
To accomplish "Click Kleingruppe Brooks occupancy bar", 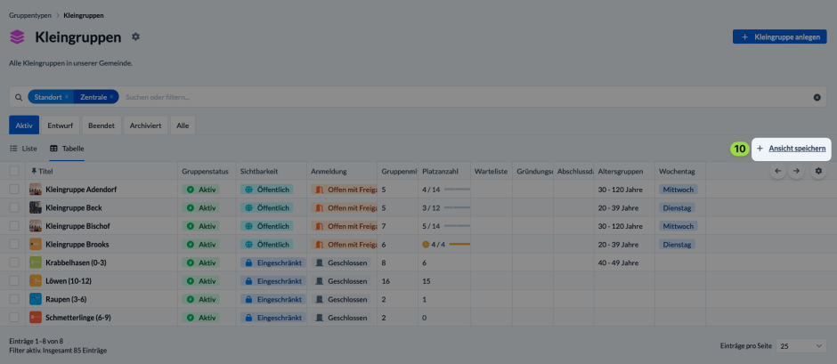I will (459, 245).
